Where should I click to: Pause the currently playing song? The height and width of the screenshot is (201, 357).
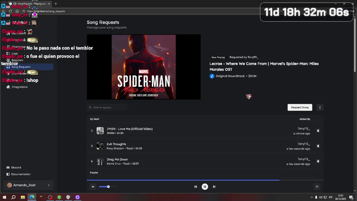pyautogui.click(x=205, y=187)
